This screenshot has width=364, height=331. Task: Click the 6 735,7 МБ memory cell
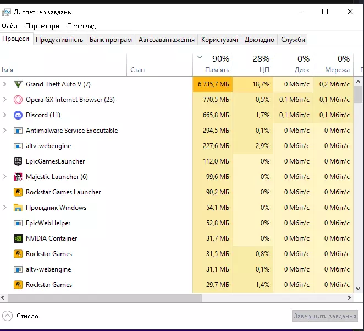pyautogui.click(x=213, y=84)
